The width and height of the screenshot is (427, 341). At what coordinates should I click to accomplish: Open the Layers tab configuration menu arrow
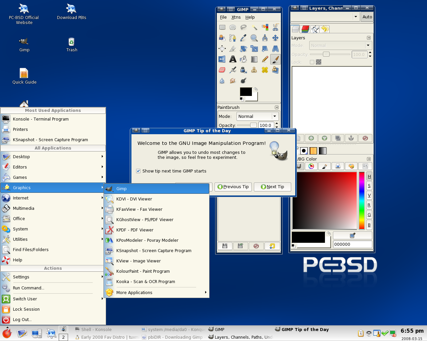369,38
